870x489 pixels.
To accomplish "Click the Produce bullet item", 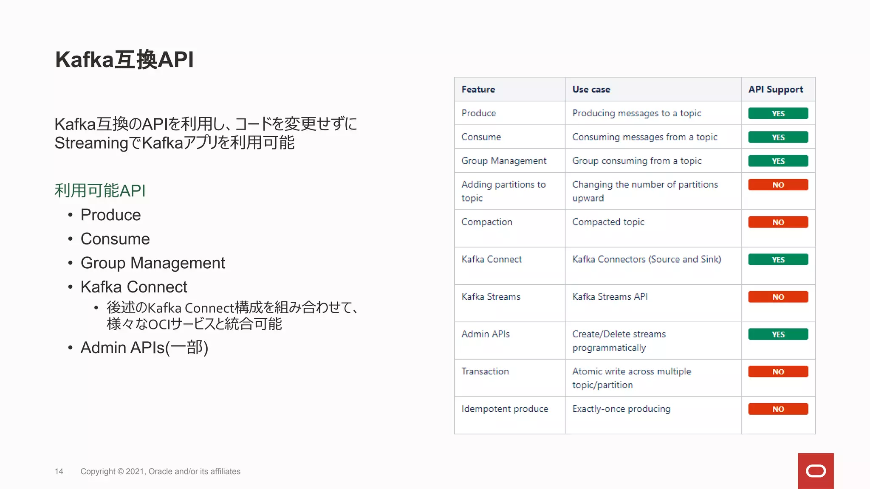I will coord(110,215).
